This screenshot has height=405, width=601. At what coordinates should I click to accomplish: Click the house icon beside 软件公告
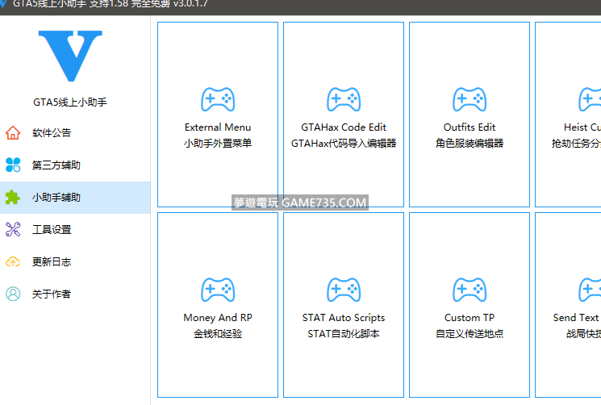tap(13, 133)
